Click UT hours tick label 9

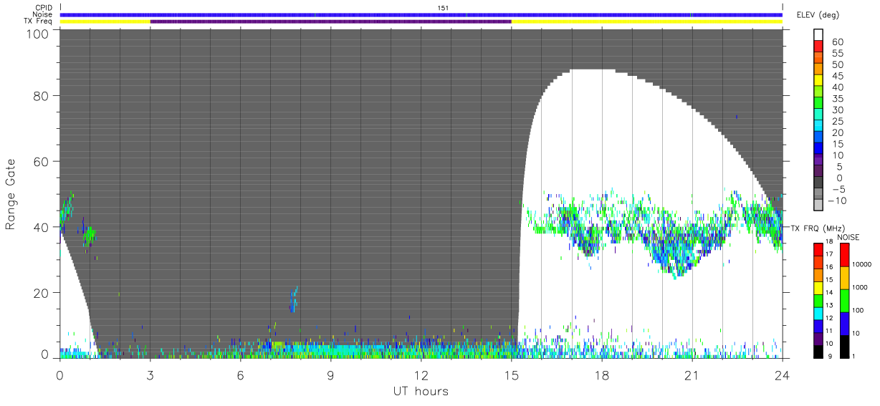(x=331, y=374)
